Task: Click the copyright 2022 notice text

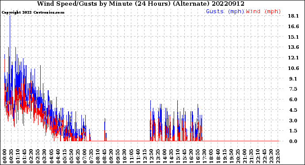Action: pos(33,12)
